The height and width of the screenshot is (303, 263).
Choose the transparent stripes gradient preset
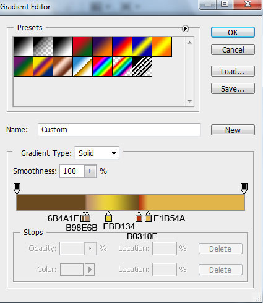click(142, 67)
